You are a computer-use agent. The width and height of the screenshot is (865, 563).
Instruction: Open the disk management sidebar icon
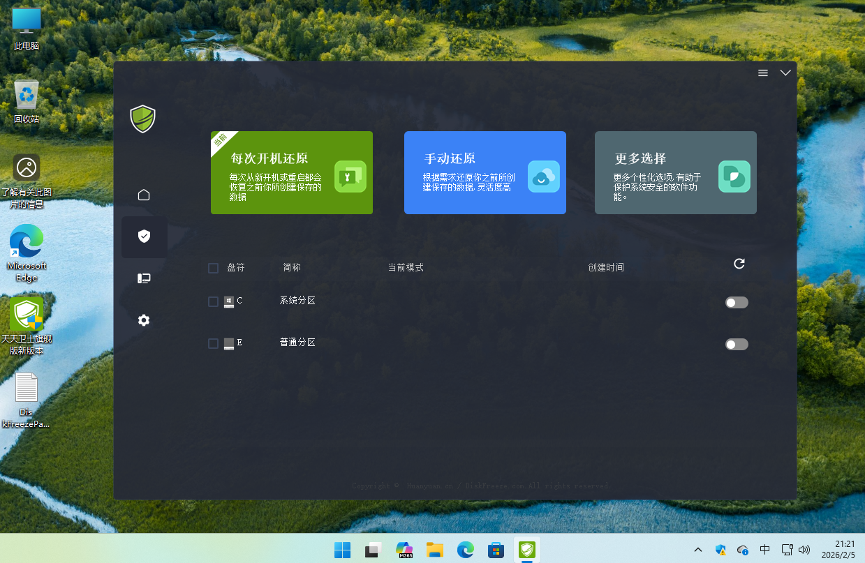click(x=144, y=278)
